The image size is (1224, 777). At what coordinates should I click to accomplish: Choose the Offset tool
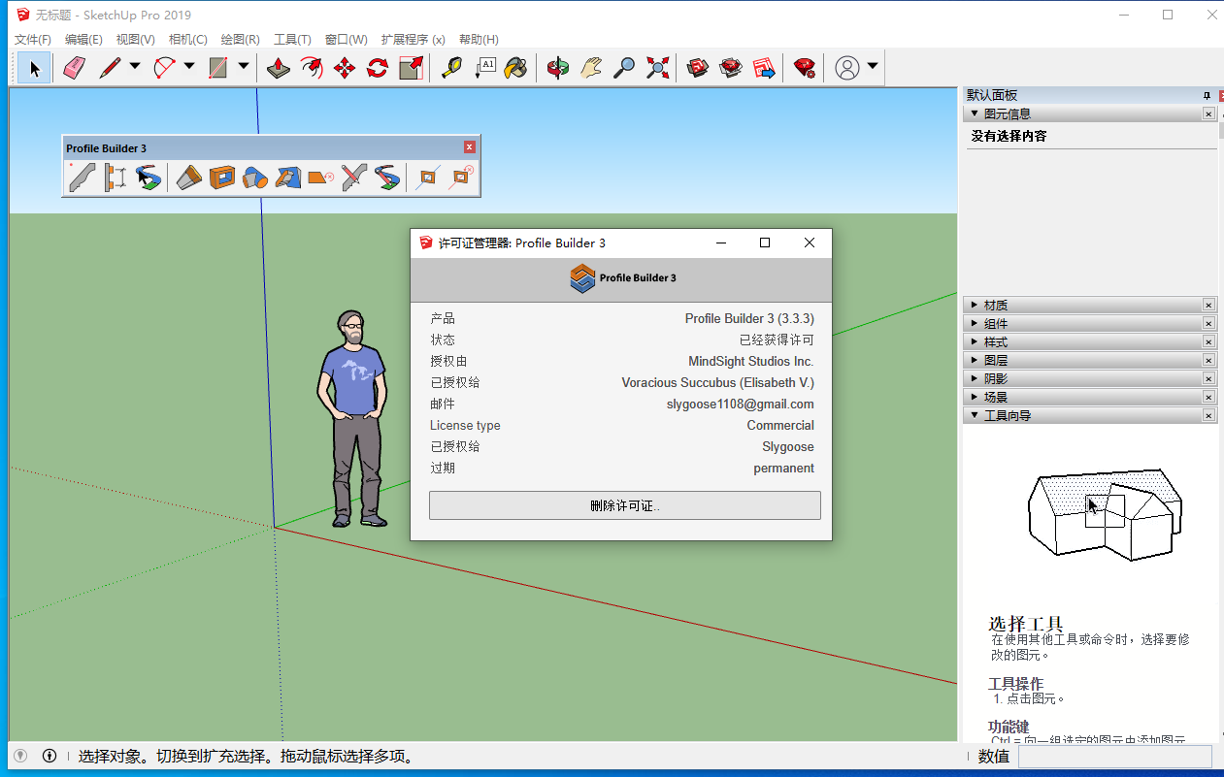tap(312, 68)
